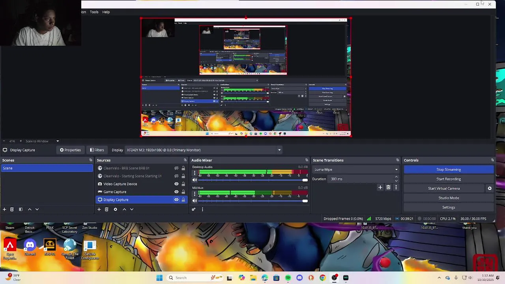Open Scale to Window dropdown arrow
The image size is (505, 284).
pos(58,141)
